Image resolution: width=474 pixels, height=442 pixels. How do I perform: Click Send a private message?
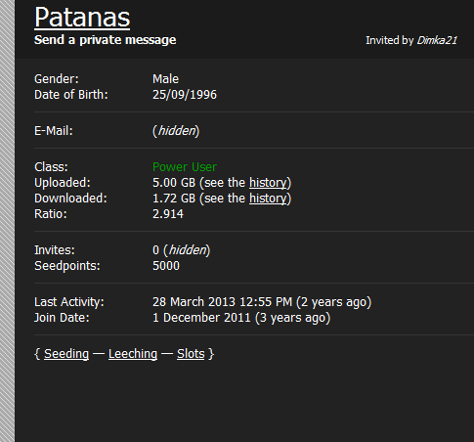point(106,40)
